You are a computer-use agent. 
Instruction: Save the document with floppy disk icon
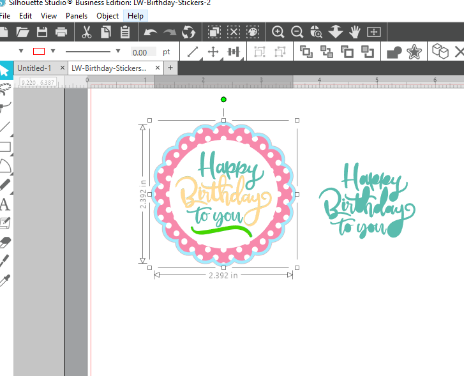tap(42, 32)
